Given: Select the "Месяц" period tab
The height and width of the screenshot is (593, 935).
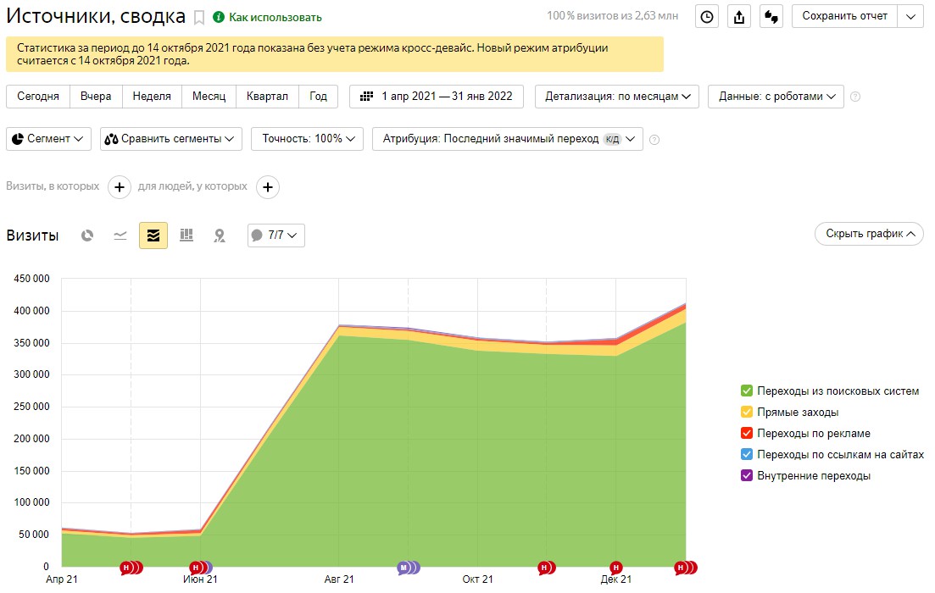Looking at the screenshot, I should coord(209,97).
